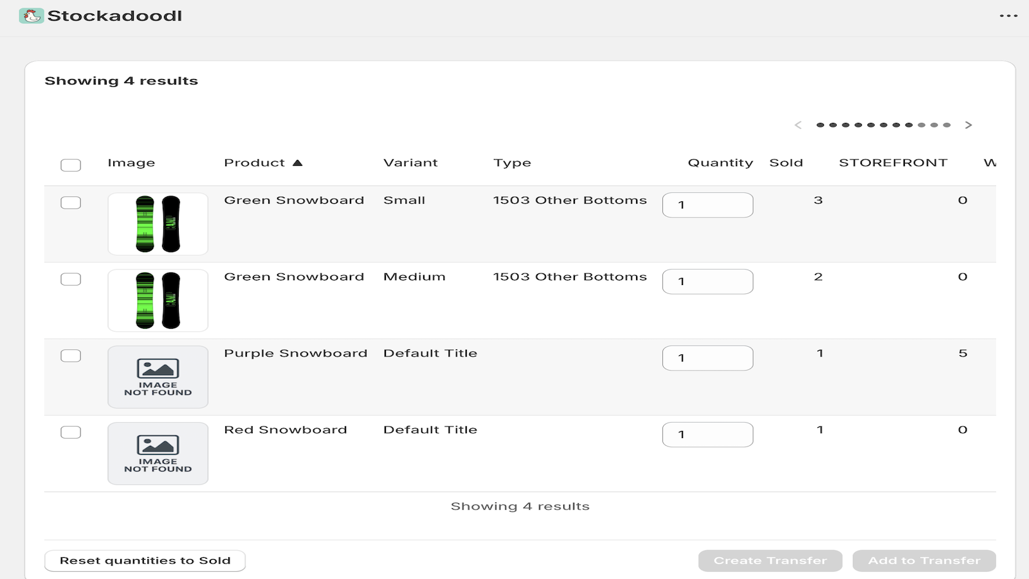Click the left pagination chevron arrow

point(798,125)
